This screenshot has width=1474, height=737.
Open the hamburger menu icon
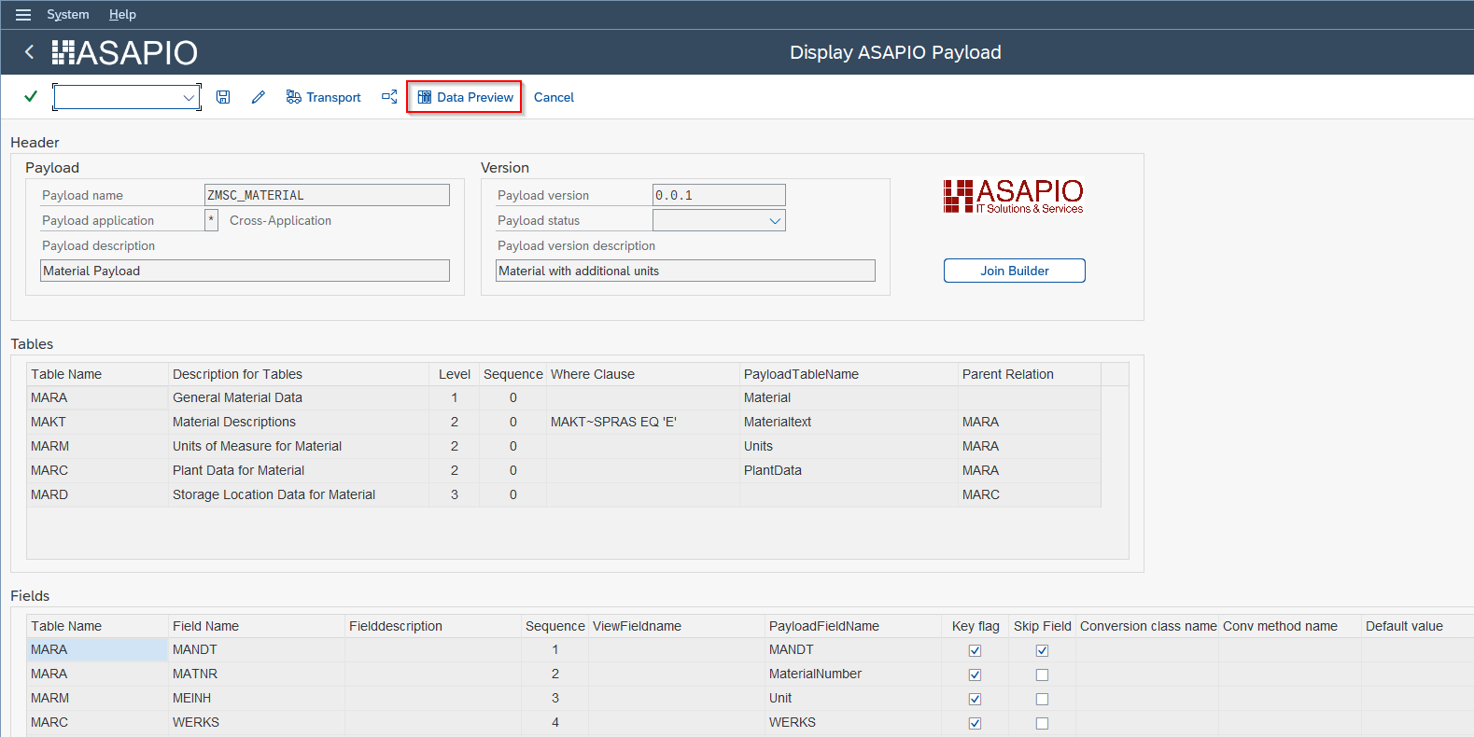click(x=23, y=15)
